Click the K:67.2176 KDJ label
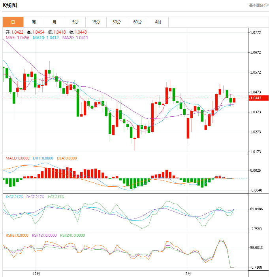269x277 pixels. (x=14, y=197)
